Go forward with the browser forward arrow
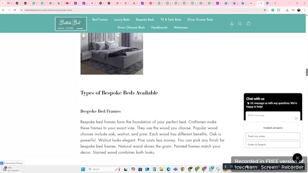The height and width of the screenshot is (173, 308). [x=9, y=10]
